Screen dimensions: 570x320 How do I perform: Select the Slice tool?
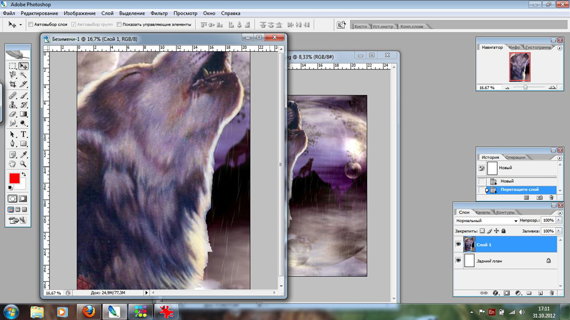pos(23,84)
